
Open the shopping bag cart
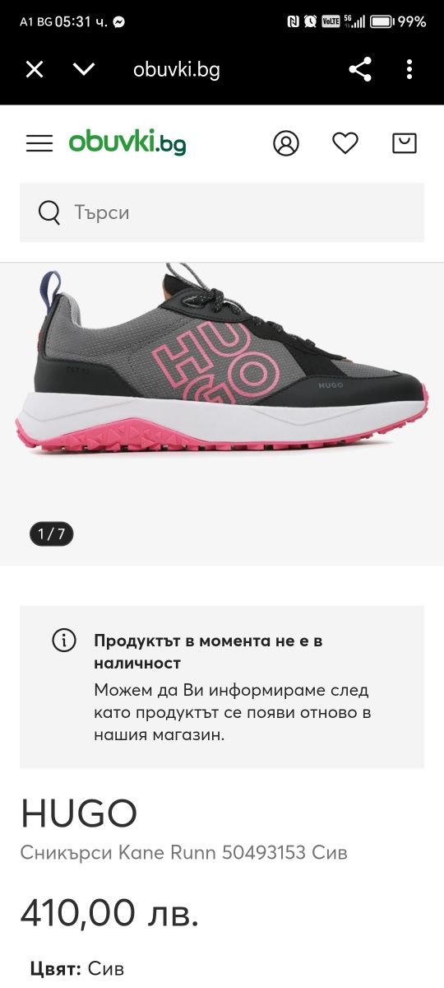(405, 143)
